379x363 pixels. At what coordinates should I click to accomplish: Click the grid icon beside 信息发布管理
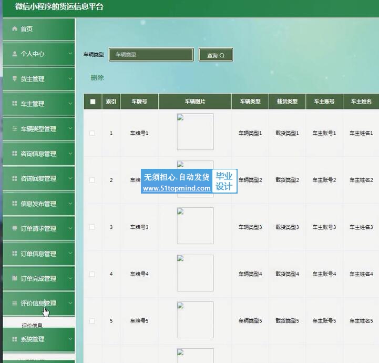point(15,204)
